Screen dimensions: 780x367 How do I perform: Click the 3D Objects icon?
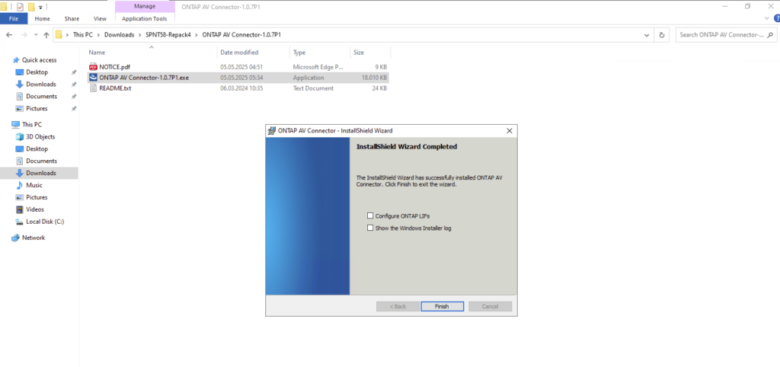[20, 137]
